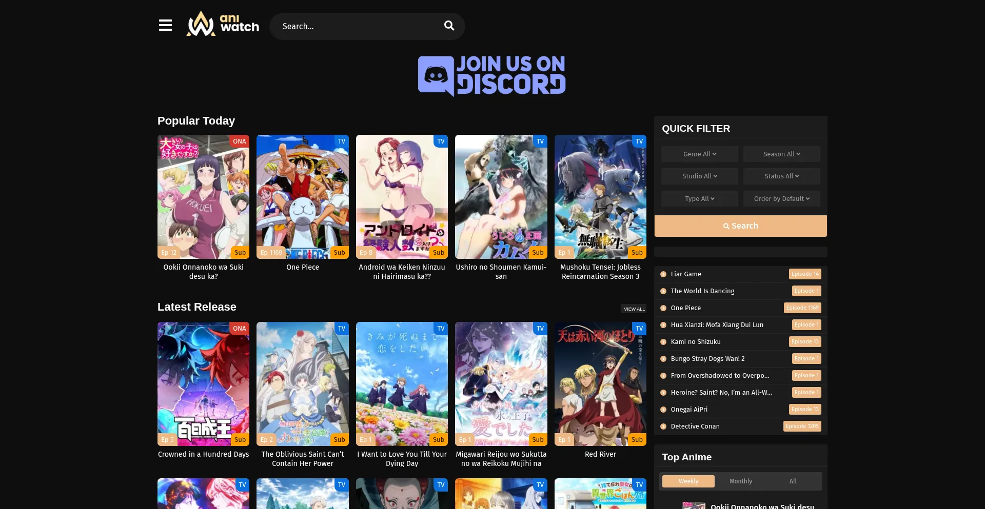This screenshot has width=985, height=509.
Task: Open Heroine? Saint? No, I'm an All-W... entry
Action: click(721, 393)
